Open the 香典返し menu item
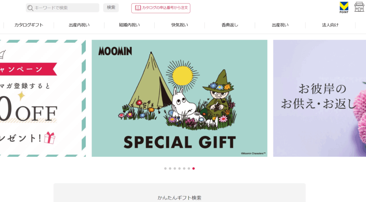Image resolution: width=366 pixels, height=202 pixels. [230, 25]
